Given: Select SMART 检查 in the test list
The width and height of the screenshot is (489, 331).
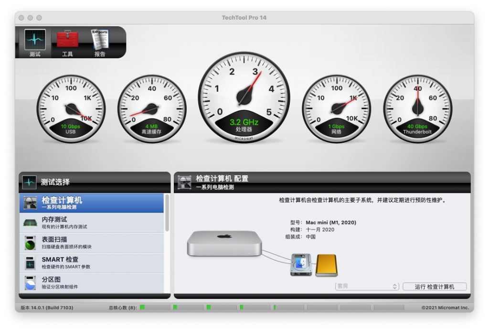Looking at the screenshot, I should click(92, 263).
